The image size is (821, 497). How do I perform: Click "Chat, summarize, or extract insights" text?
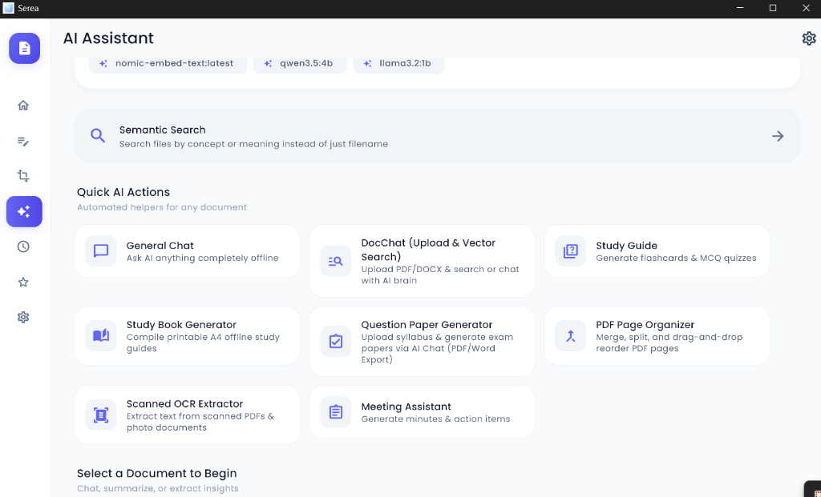coord(158,488)
